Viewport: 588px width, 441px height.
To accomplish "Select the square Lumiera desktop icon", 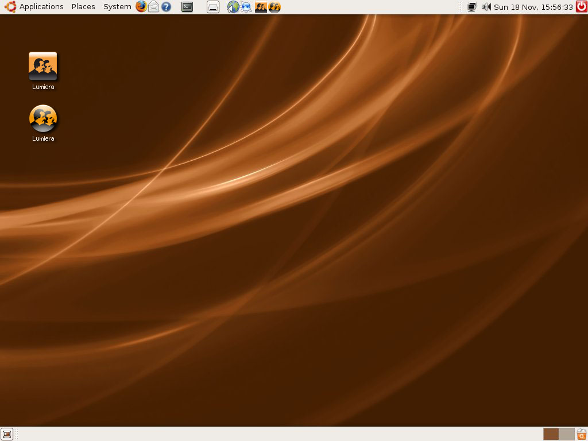I will (43, 66).
